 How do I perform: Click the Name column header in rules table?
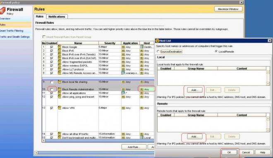78,43
